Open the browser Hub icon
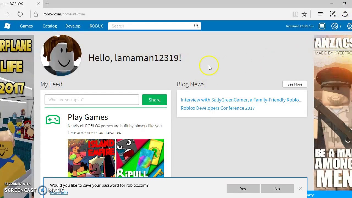352x198 pixels. (x=321, y=14)
